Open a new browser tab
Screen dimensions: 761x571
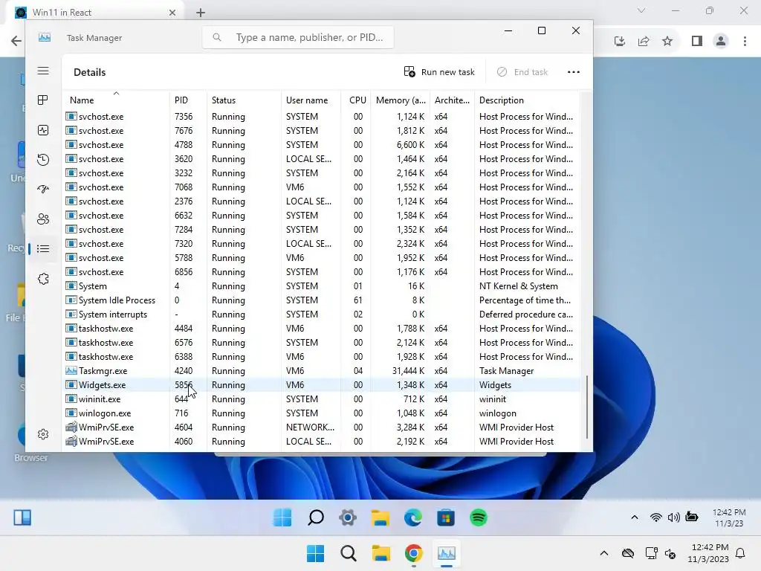tap(201, 13)
